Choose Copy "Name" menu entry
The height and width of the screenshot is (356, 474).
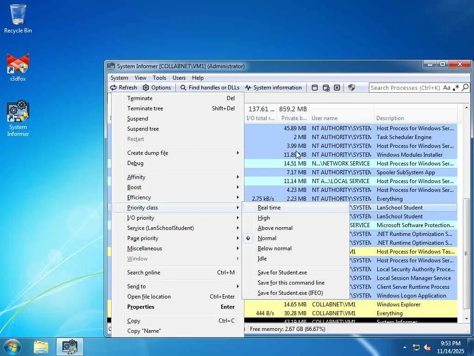point(178,331)
